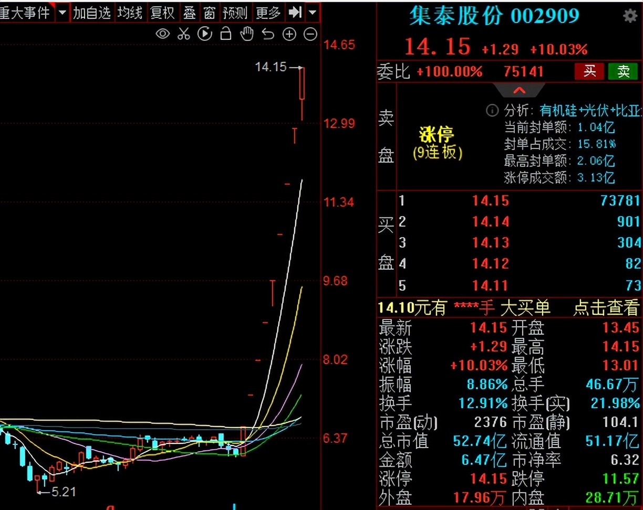The image size is (643, 510).
Task: Select bid level 2 price 14.14
Action: [490, 221]
